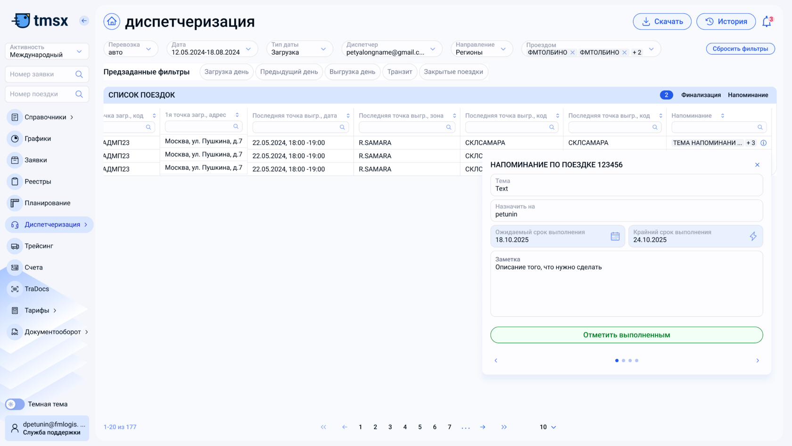Image resolution: width=792 pixels, height=446 pixels.
Task: Toggle the Предыдущий день preset filter
Action: coord(289,72)
